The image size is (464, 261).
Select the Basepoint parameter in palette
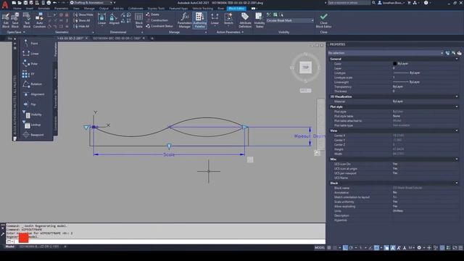[33, 135]
